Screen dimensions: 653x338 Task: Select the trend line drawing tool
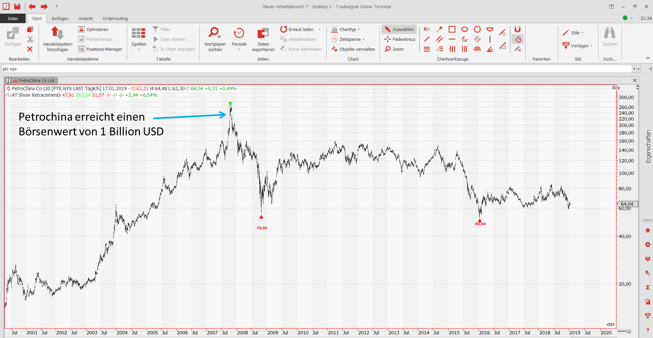click(426, 40)
